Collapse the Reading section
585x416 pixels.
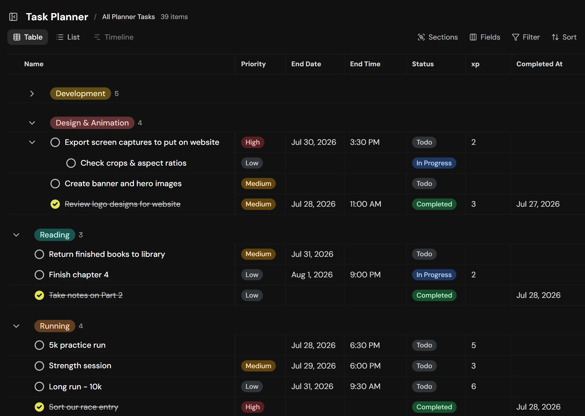pyautogui.click(x=16, y=235)
